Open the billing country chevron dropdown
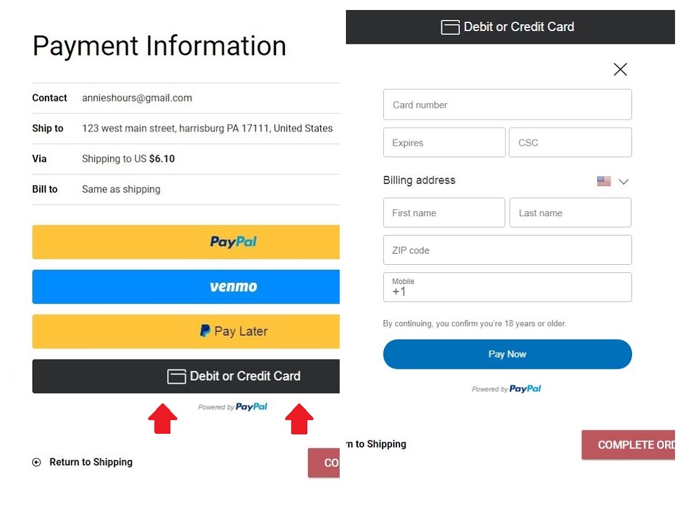The image size is (685, 514). (x=623, y=182)
